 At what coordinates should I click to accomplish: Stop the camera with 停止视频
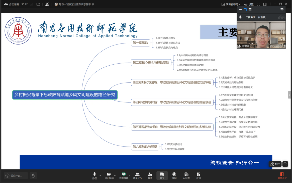pyautogui.click(x=109, y=175)
